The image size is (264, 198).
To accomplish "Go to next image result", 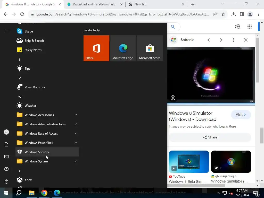I will (x=221, y=40).
